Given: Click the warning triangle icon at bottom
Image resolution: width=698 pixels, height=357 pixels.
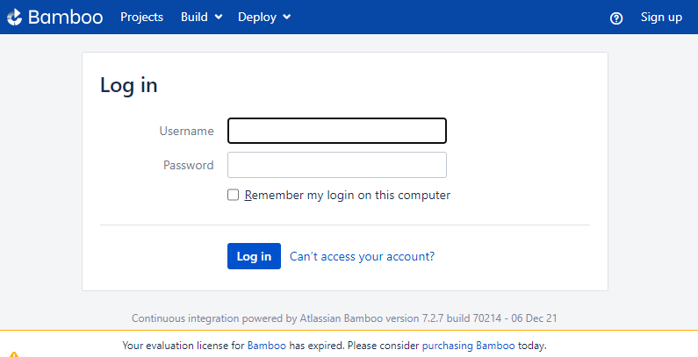Looking at the screenshot, I should click(x=14, y=354).
